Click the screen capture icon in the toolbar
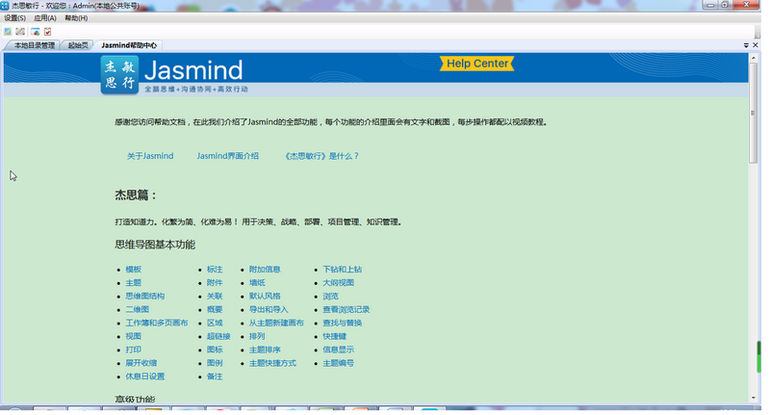 point(20,32)
